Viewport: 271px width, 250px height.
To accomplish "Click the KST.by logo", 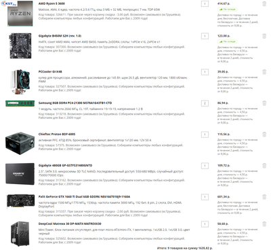I will [9, 3].
